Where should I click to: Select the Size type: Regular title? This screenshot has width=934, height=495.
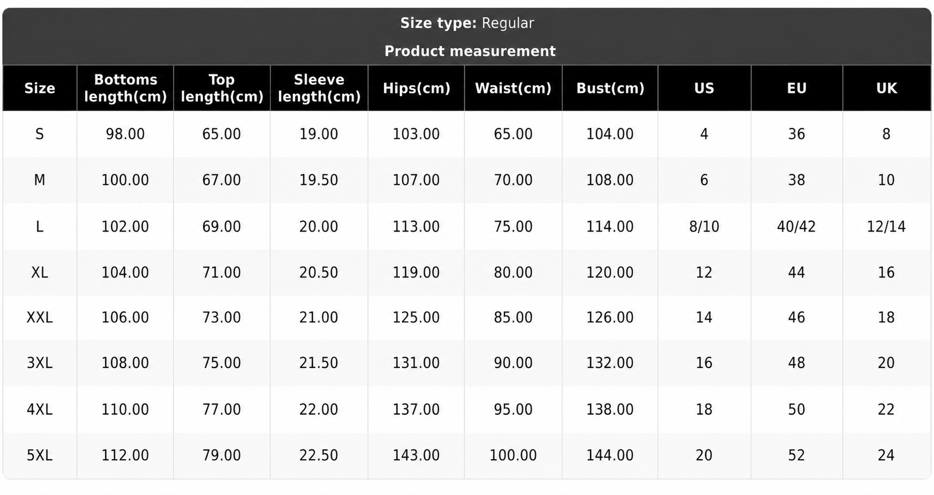click(x=467, y=23)
